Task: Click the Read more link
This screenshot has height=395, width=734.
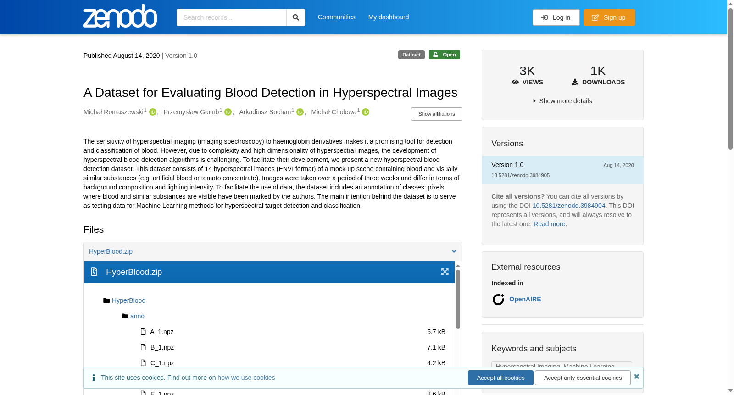Action: click(x=549, y=224)
